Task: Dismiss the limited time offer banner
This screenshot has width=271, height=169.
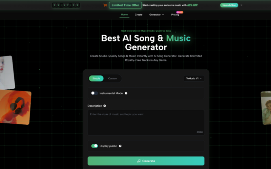Action: tap(242, 5)
